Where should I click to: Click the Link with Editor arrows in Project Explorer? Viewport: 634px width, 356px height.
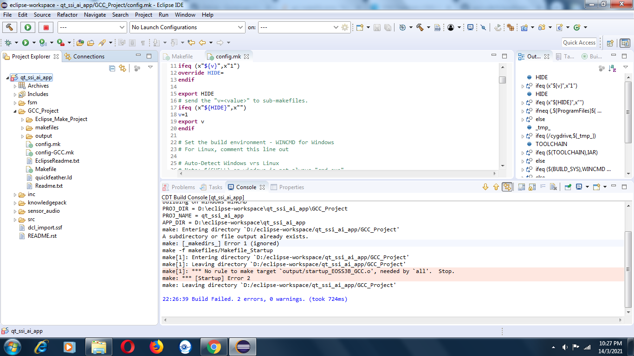coord(123,68)
